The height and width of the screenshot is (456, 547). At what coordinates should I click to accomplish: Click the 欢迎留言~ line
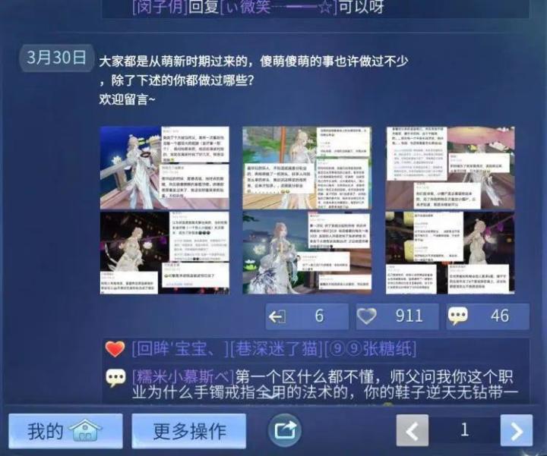tap(127, 99)
